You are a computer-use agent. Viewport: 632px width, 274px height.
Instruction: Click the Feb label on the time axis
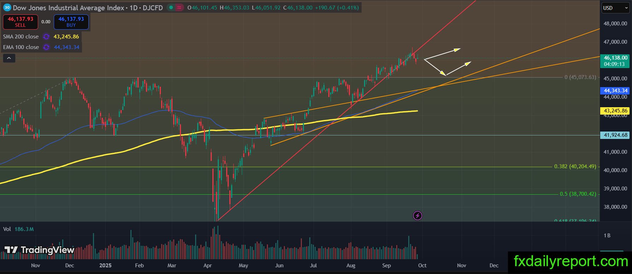140,266
